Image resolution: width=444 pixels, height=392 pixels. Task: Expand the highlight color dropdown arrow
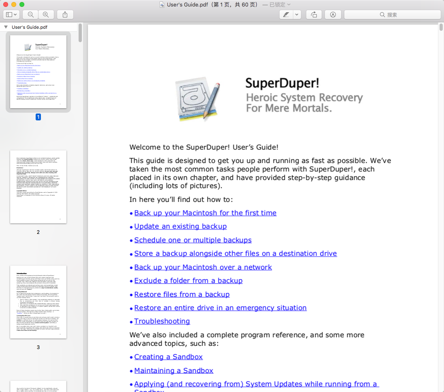click(297, 15)
